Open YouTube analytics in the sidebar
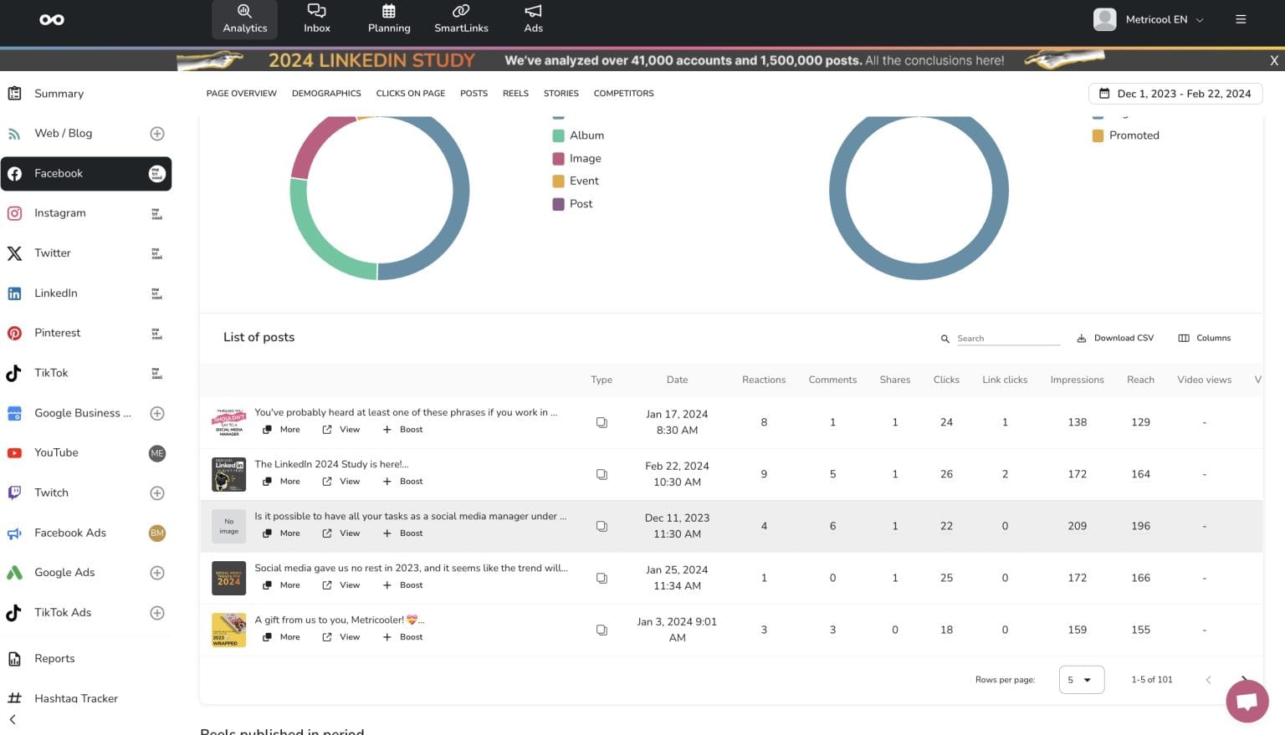The image size is (1285, 735). tap(55, 452)
